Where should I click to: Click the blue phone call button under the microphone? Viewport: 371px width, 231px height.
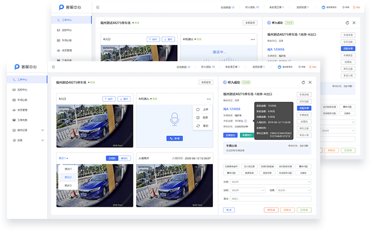coord(175,138)
